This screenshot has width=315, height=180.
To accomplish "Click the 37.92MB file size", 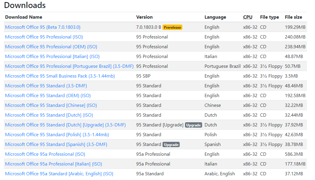I will coord(294,125).
